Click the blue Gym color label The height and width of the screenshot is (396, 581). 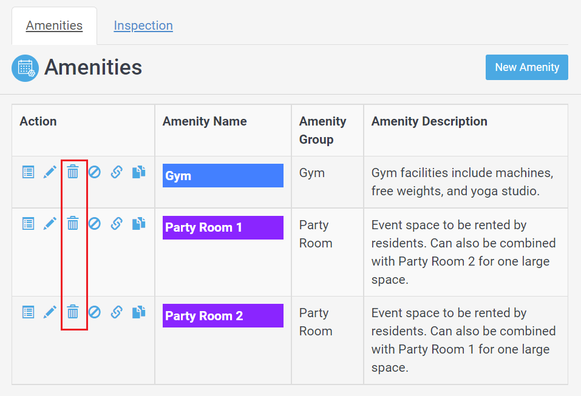pos(223,176)
